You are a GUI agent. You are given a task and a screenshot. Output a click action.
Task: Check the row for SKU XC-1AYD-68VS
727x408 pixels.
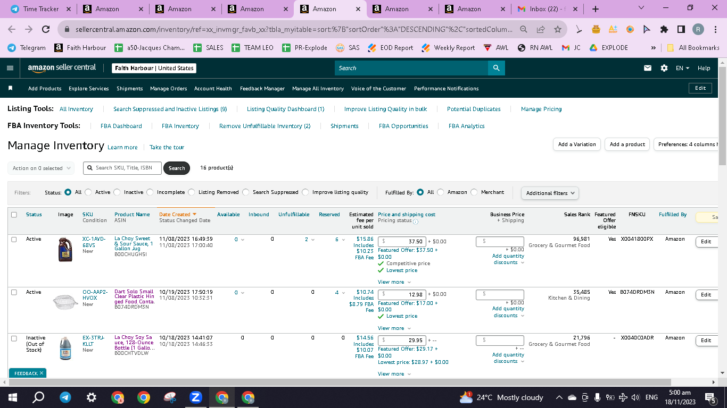pos(14,240)
